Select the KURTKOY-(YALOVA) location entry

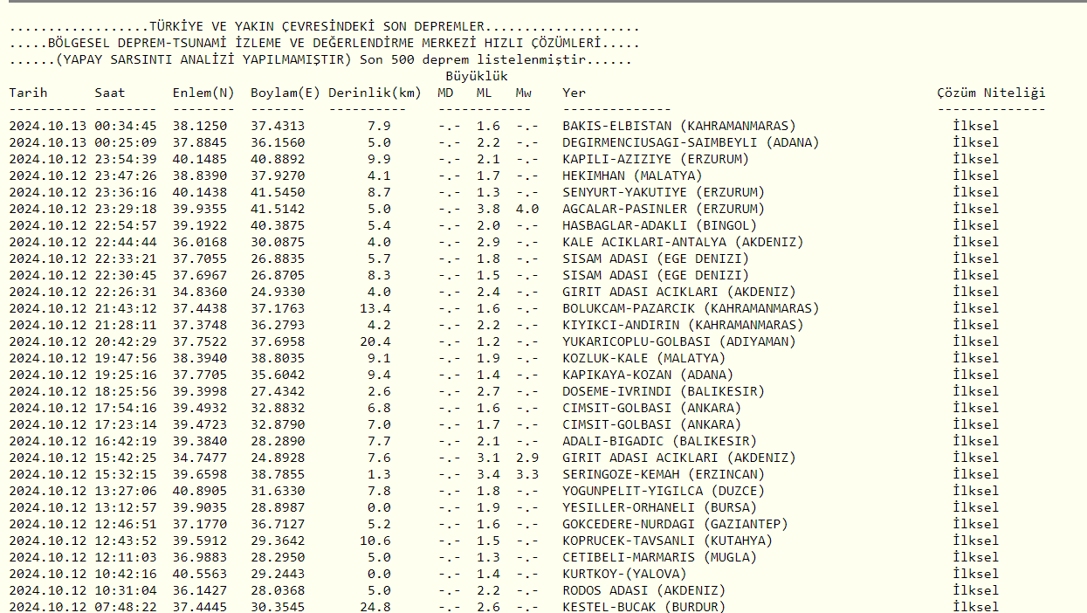coord(624,574)
